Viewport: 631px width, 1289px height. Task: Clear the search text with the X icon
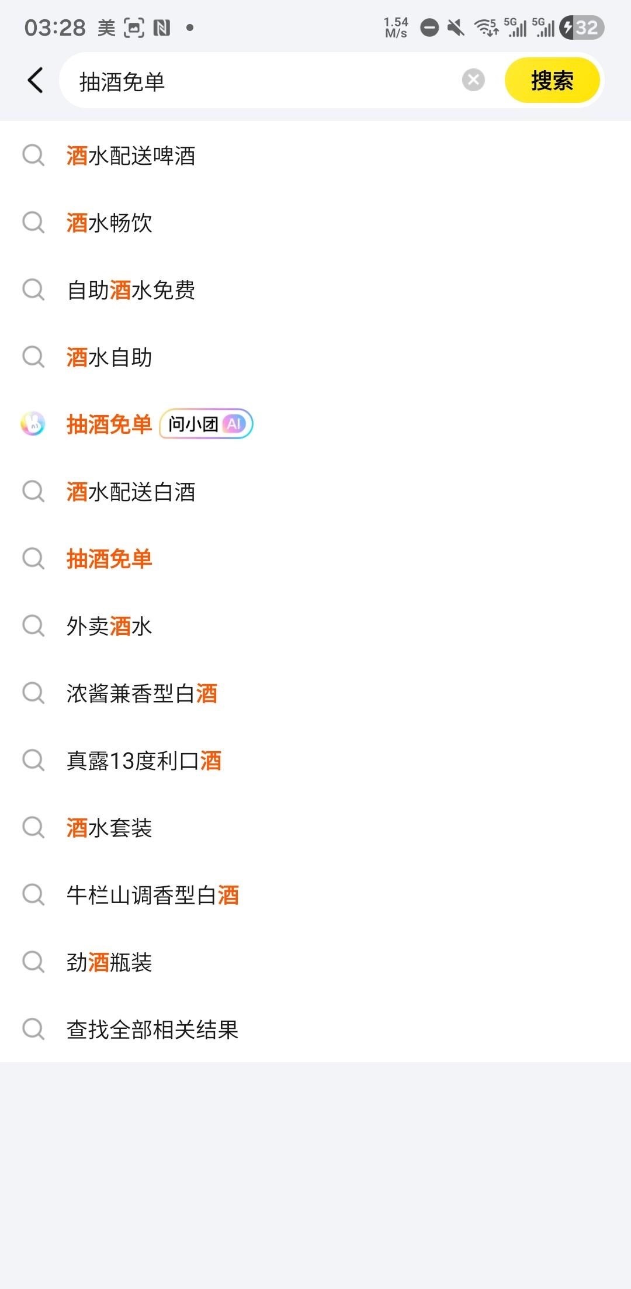(x=473, y=80)
